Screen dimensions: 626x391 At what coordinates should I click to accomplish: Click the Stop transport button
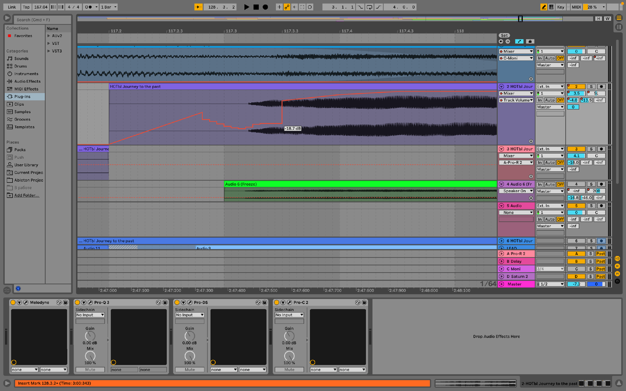pos(256,7)
